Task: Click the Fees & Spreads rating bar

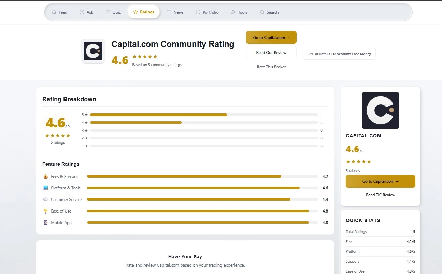Action: coord(202,177)
